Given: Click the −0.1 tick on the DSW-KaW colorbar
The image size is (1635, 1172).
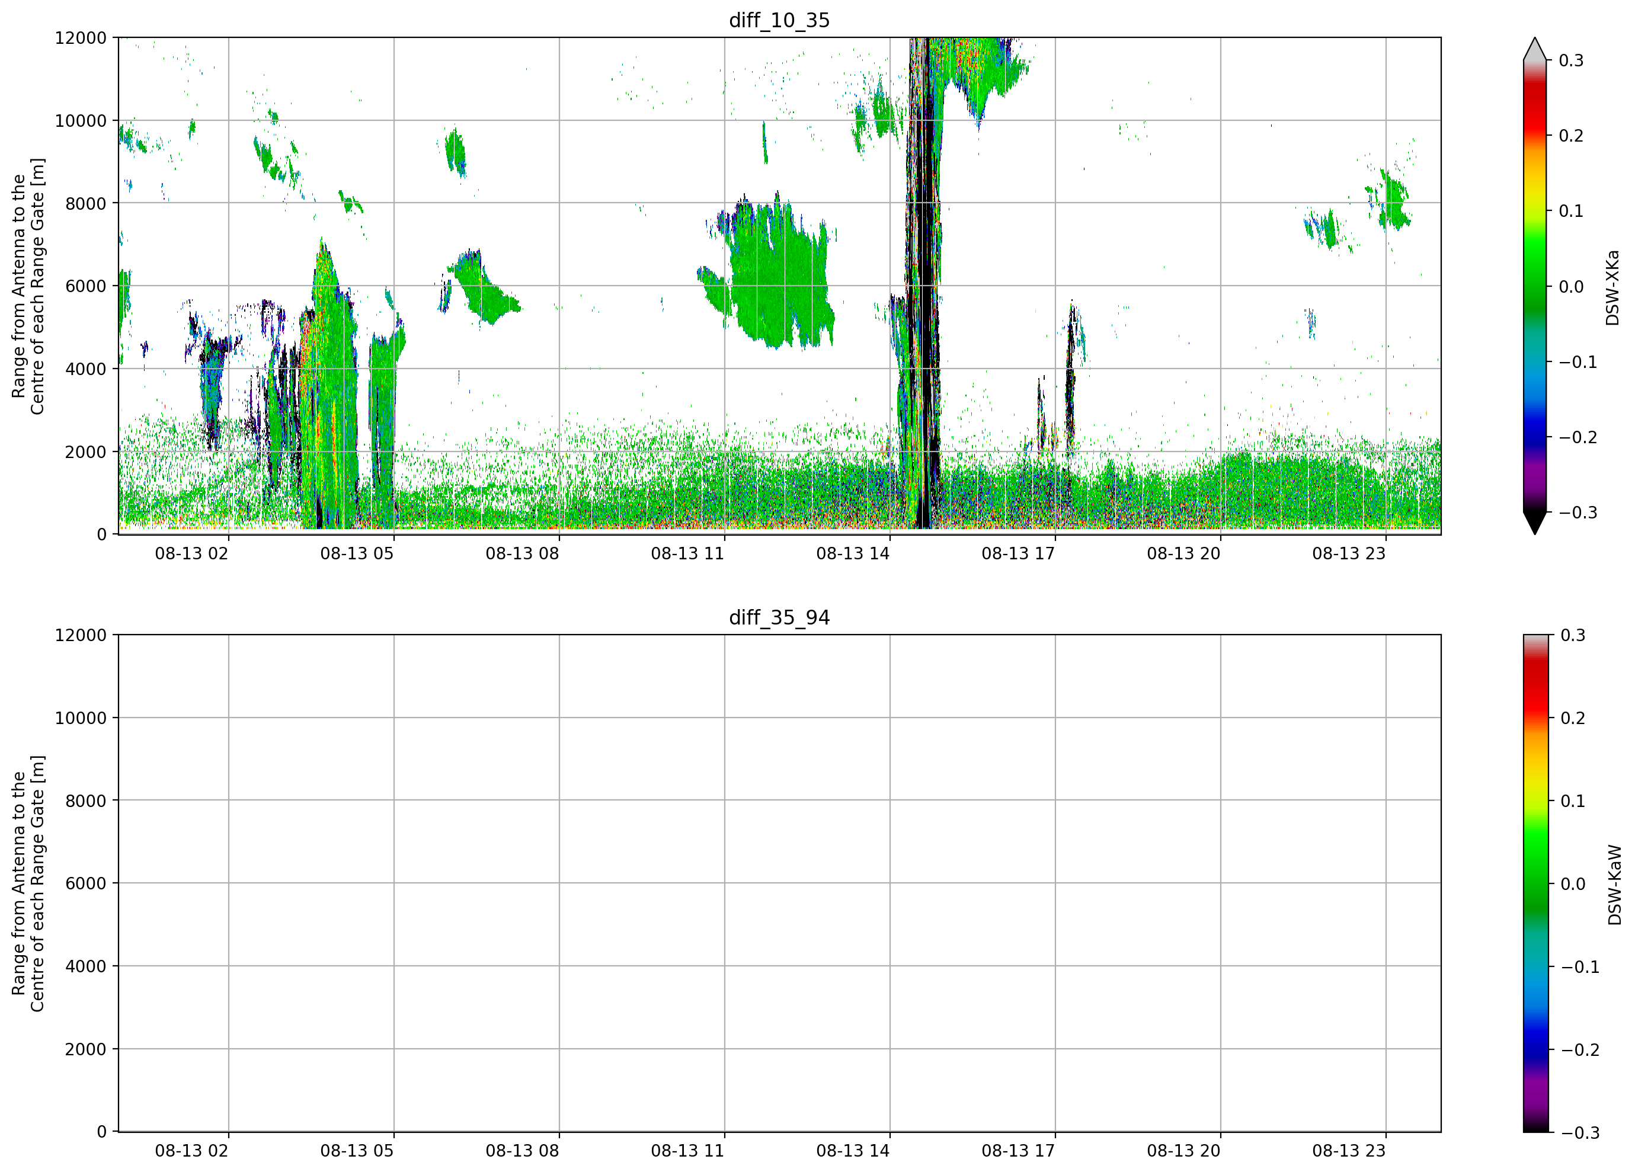Looking at the screenshot, I should (x=1580, y=968).
